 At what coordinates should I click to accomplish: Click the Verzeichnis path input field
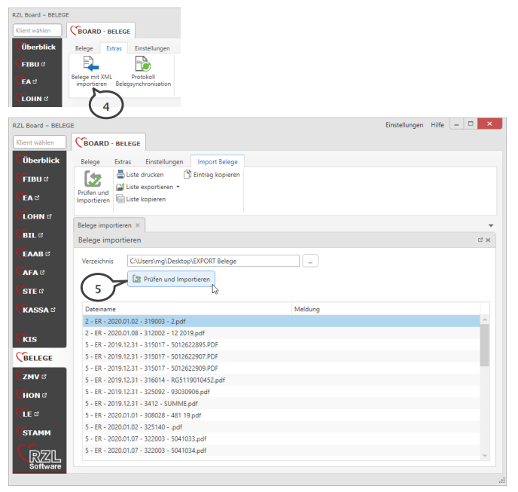[213, 261]
